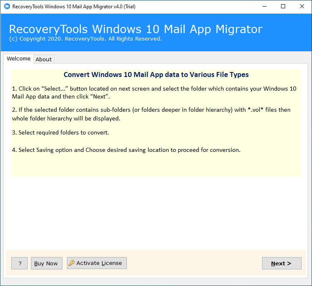The image size is (312, 286).
Task: Proceed with the Next > button
Action: coord(281,263)
